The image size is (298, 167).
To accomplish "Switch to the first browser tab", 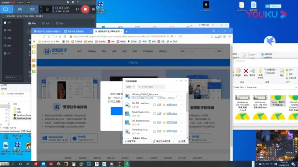I will (47, 31).
